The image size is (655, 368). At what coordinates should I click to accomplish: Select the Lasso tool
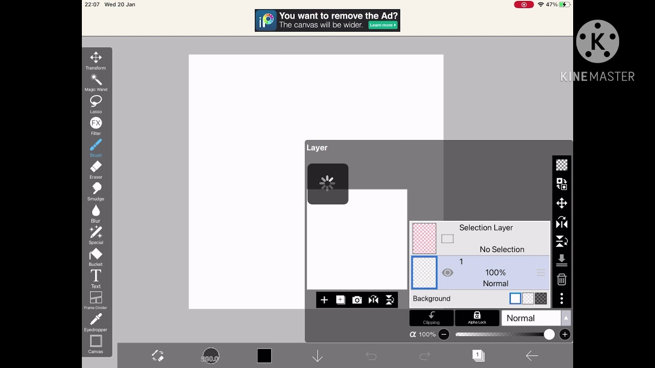pos(96,105)
